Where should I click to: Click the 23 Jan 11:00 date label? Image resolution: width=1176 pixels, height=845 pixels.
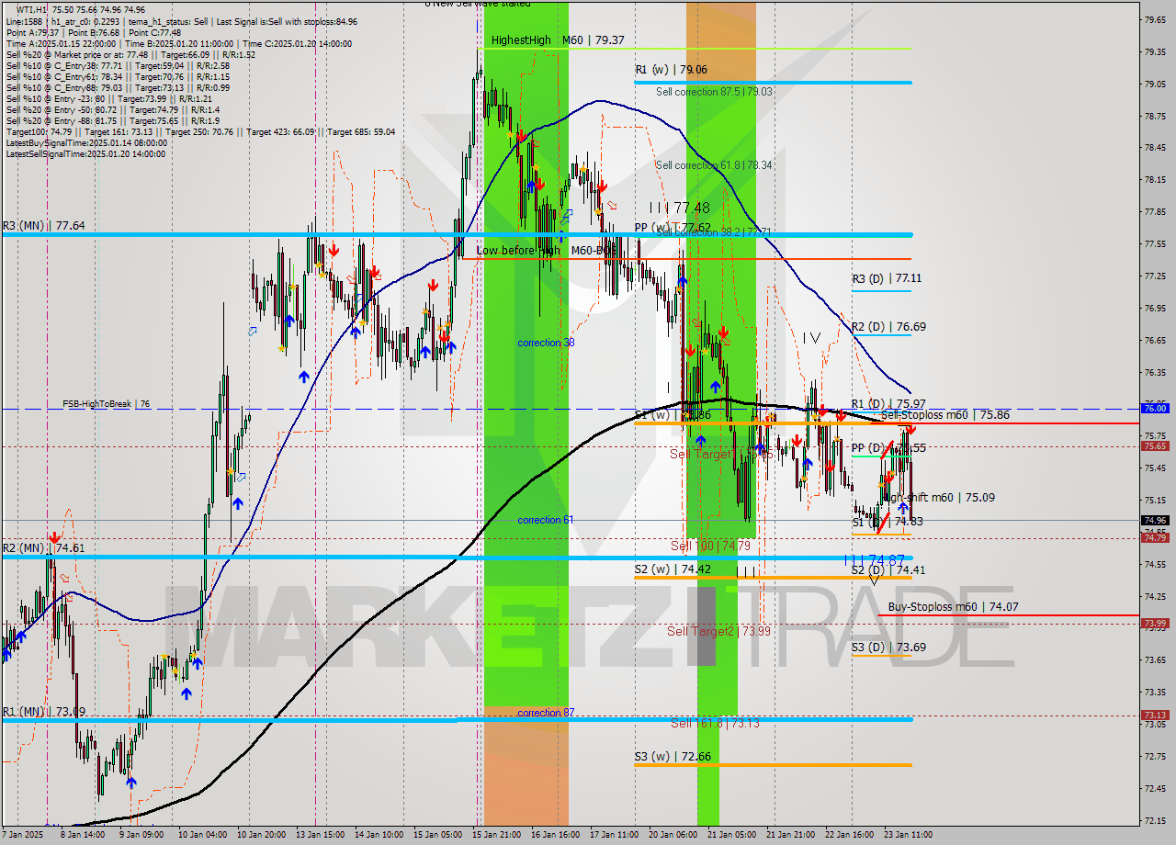click(909, 835)
